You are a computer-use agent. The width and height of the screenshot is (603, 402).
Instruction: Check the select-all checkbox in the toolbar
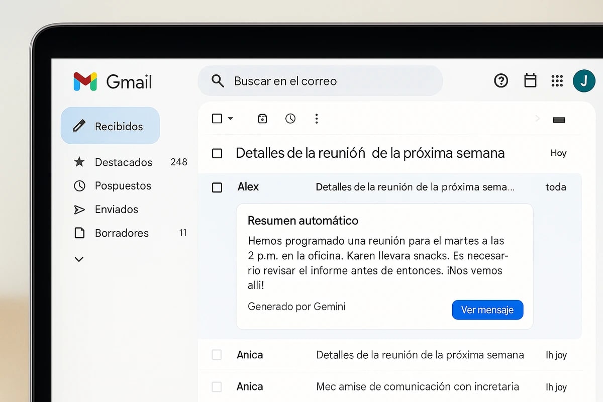tap(217, 119)
